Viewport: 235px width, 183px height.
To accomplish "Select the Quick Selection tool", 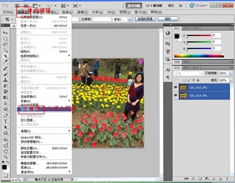I will click(x=5, y=50).
